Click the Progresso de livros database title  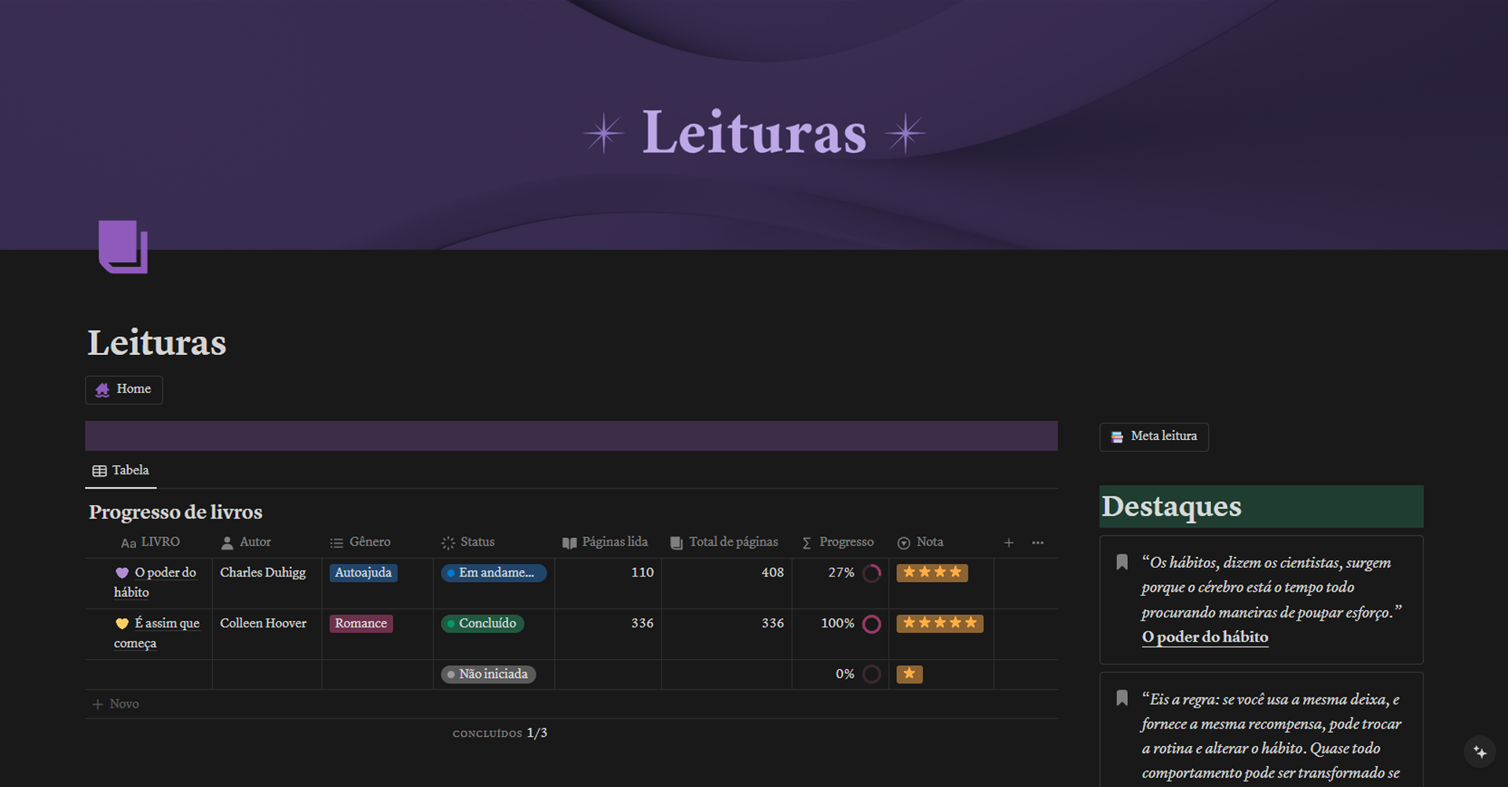pos(175,512)
